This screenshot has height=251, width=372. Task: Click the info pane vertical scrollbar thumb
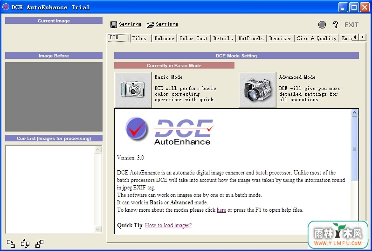click(354, 149)
